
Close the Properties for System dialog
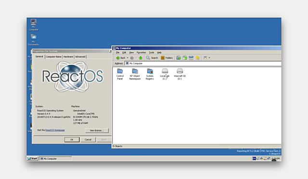[110, 51]
